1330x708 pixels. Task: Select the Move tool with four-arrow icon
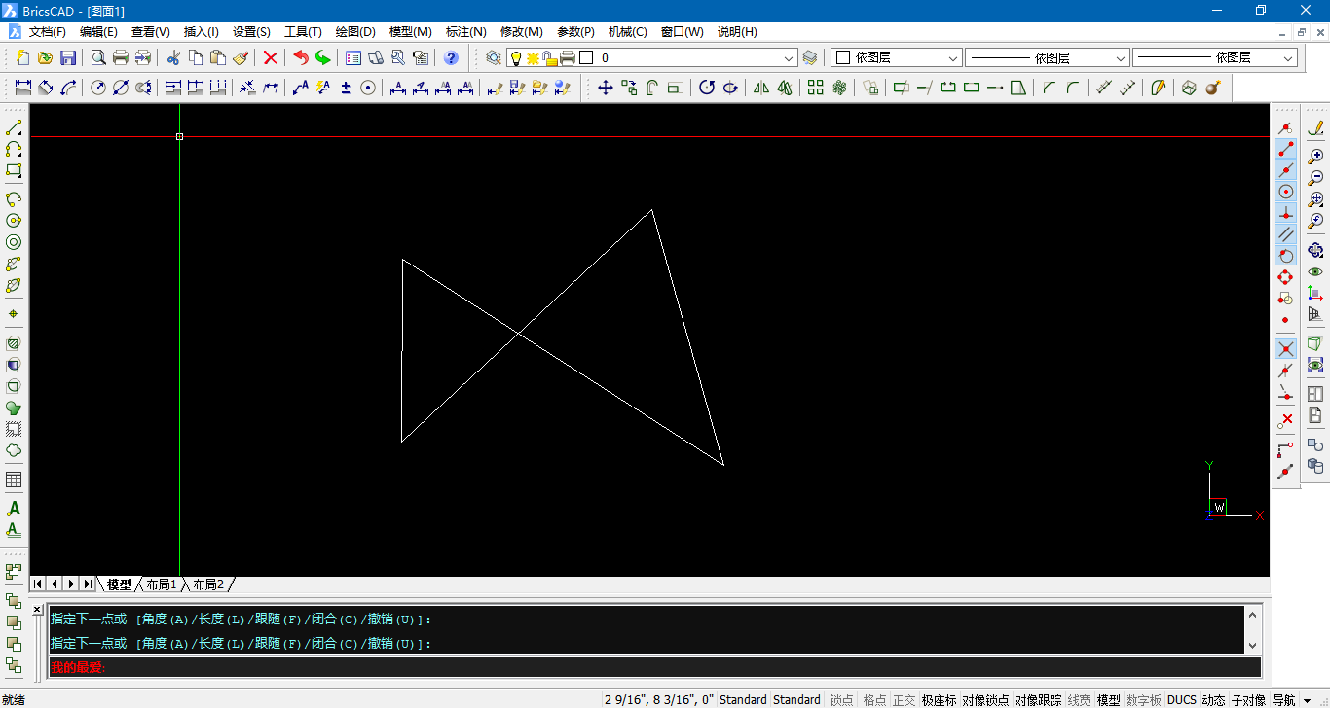pyautogui.click(x=605, y=88)
